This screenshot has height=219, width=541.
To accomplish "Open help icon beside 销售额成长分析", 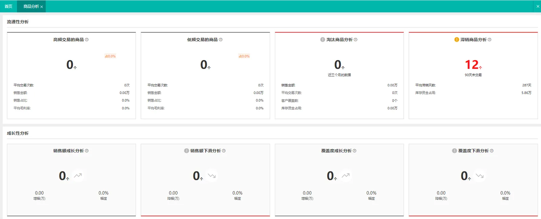I will pos(87,151).
